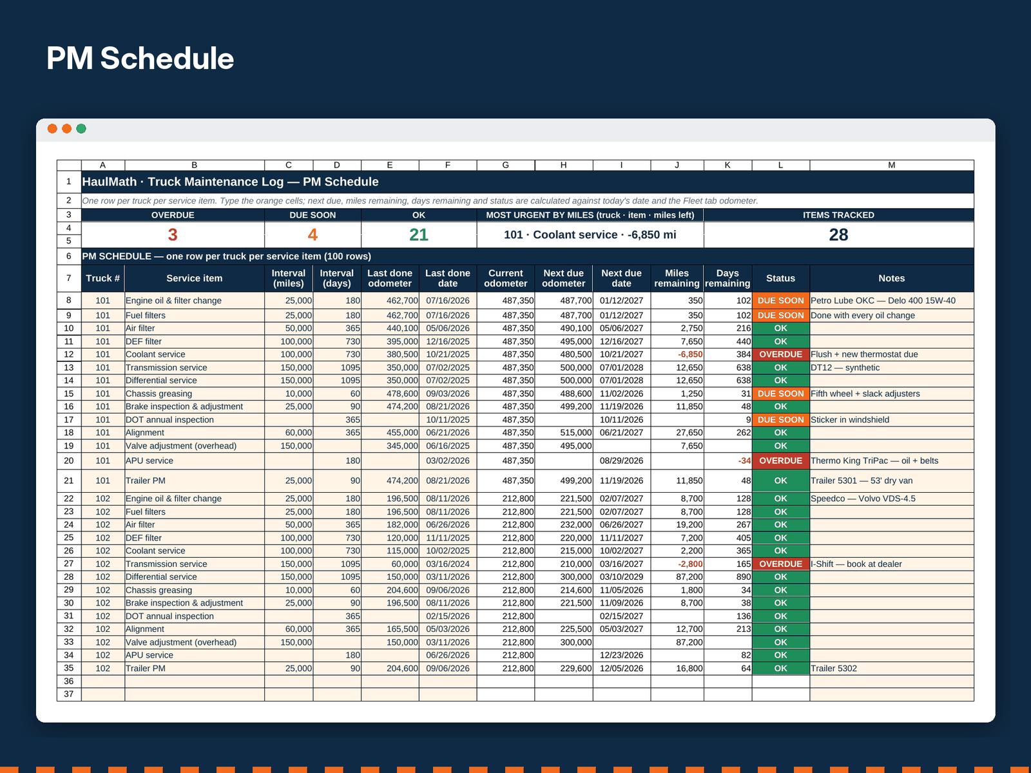
Task: Select the 'Trailer 5302' note cell
Action: coord(892,669)
